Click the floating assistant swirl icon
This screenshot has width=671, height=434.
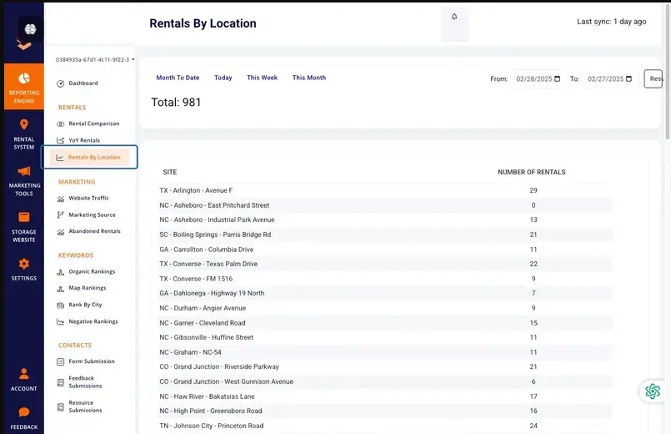pyautogui.click(x=653, y=391)
